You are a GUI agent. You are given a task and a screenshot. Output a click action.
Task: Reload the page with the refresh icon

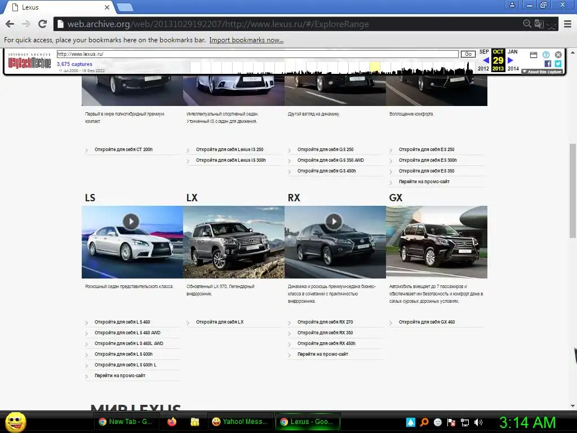pyautogui.click(x=42, y=24)
